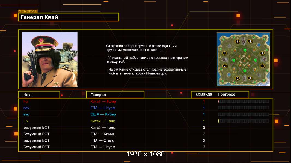Click player name 'zov' in the list
Viewport: 291px width, 163px height.
click(x=26, y=108)
